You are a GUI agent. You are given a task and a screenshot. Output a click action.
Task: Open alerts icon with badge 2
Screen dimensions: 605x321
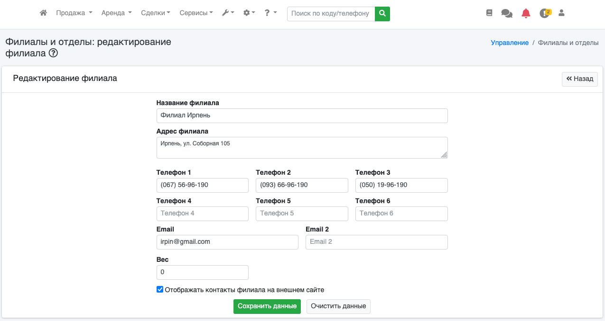coord(545,13)
